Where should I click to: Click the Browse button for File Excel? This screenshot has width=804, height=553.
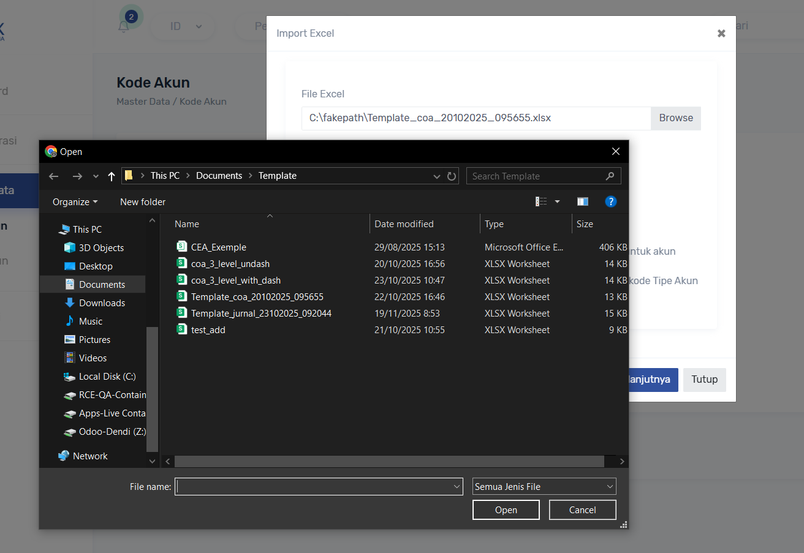675,118
